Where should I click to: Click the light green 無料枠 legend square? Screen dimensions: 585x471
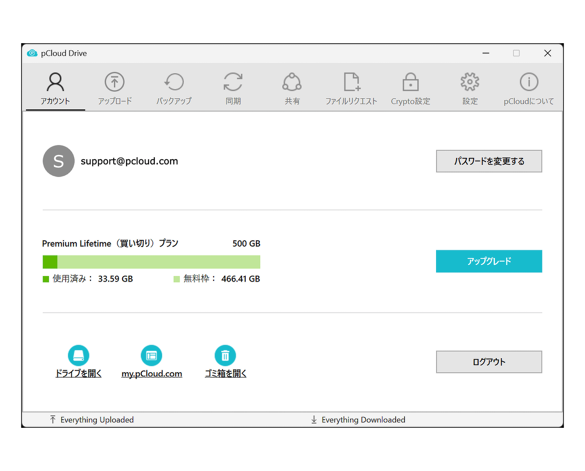coord(177,279)
